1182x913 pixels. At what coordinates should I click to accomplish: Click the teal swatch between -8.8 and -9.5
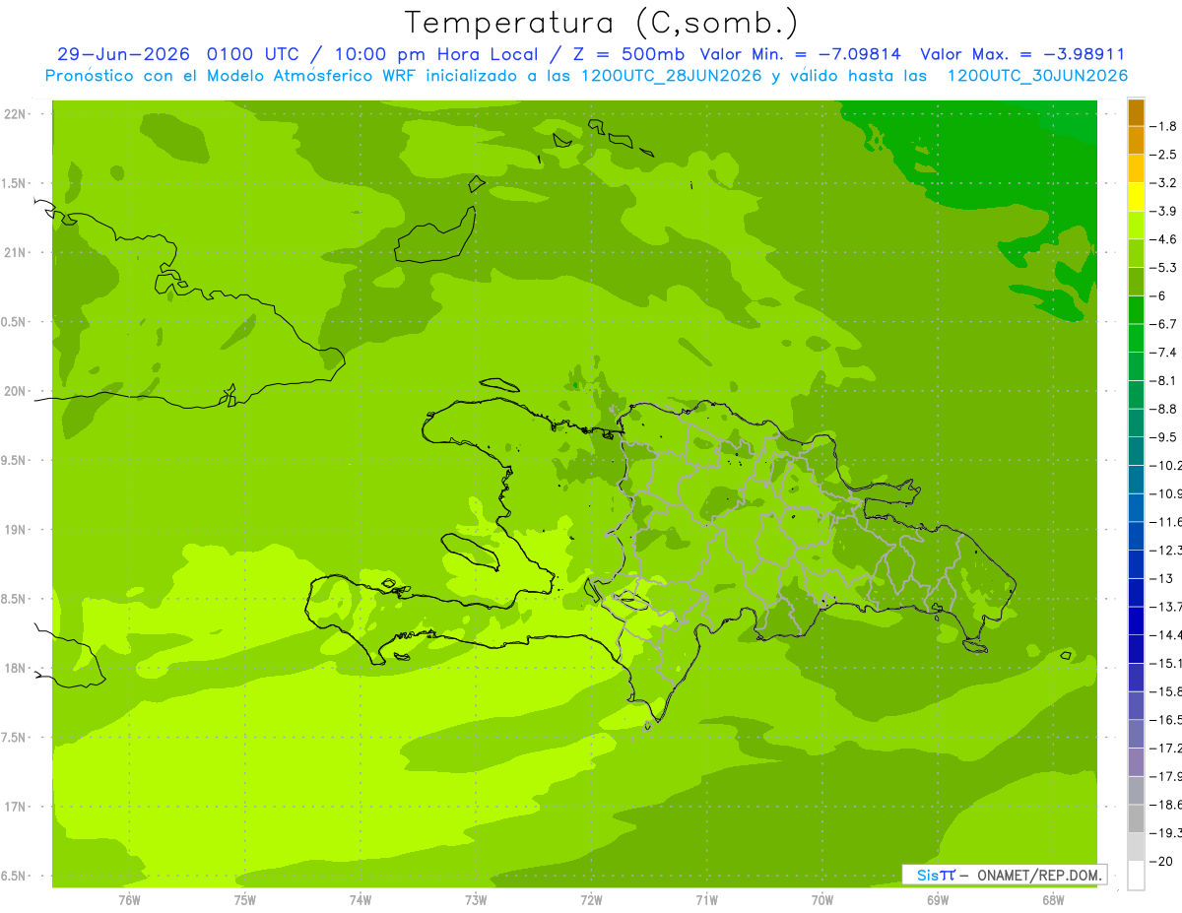point(1136,423)
